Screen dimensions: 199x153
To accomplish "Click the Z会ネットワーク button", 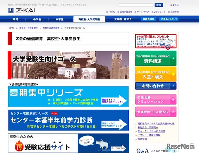I will (x=169, y=19).
